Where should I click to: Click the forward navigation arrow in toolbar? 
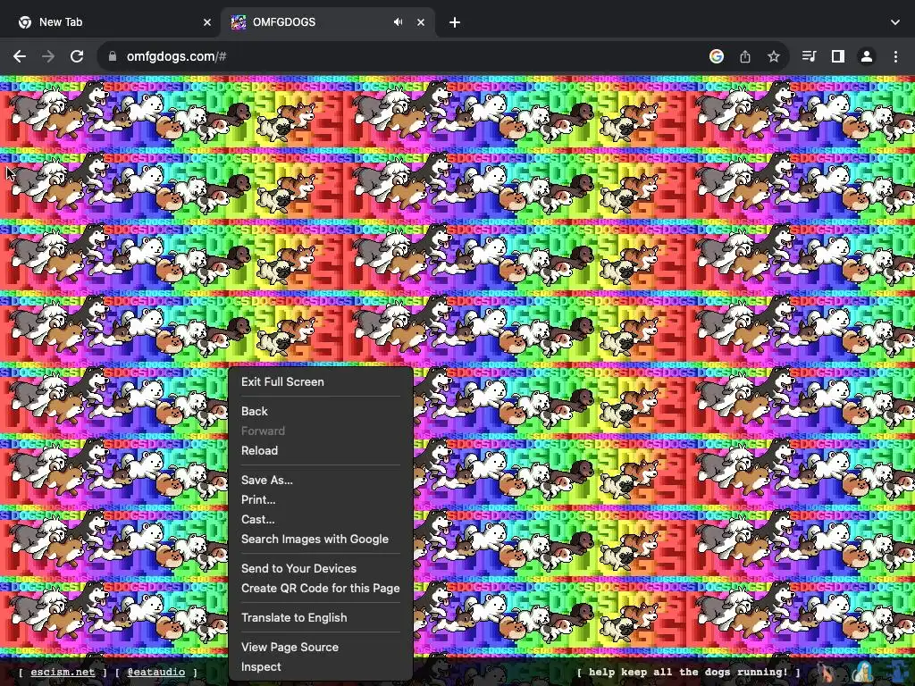[48, 56]
